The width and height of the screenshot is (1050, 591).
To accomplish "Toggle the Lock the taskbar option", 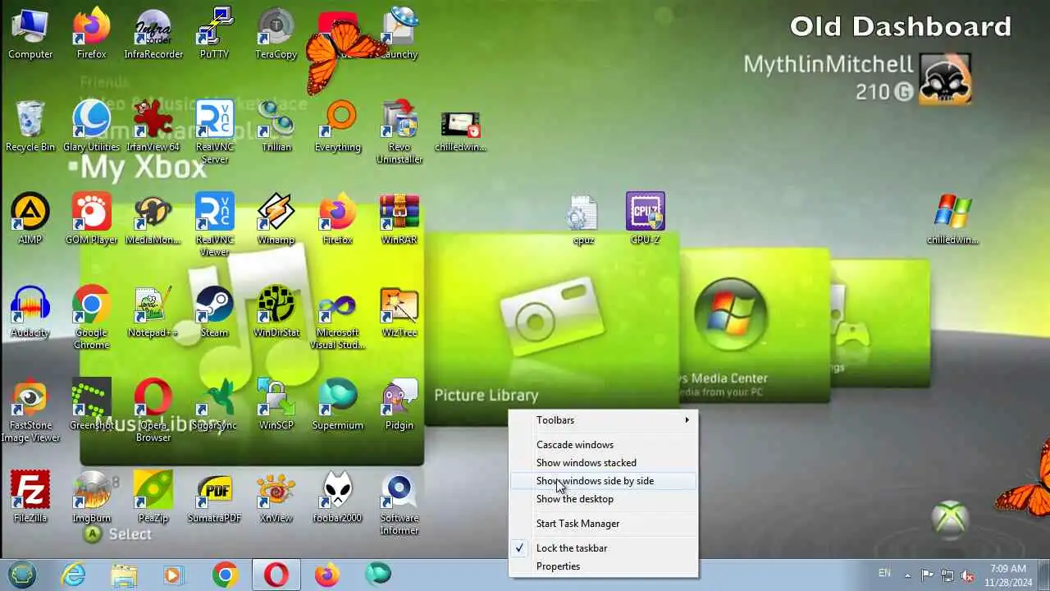I will (x=604, y=548).
